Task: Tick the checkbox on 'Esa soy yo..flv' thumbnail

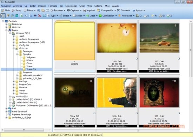Action: pyautogui.click(x=94, y=113)
